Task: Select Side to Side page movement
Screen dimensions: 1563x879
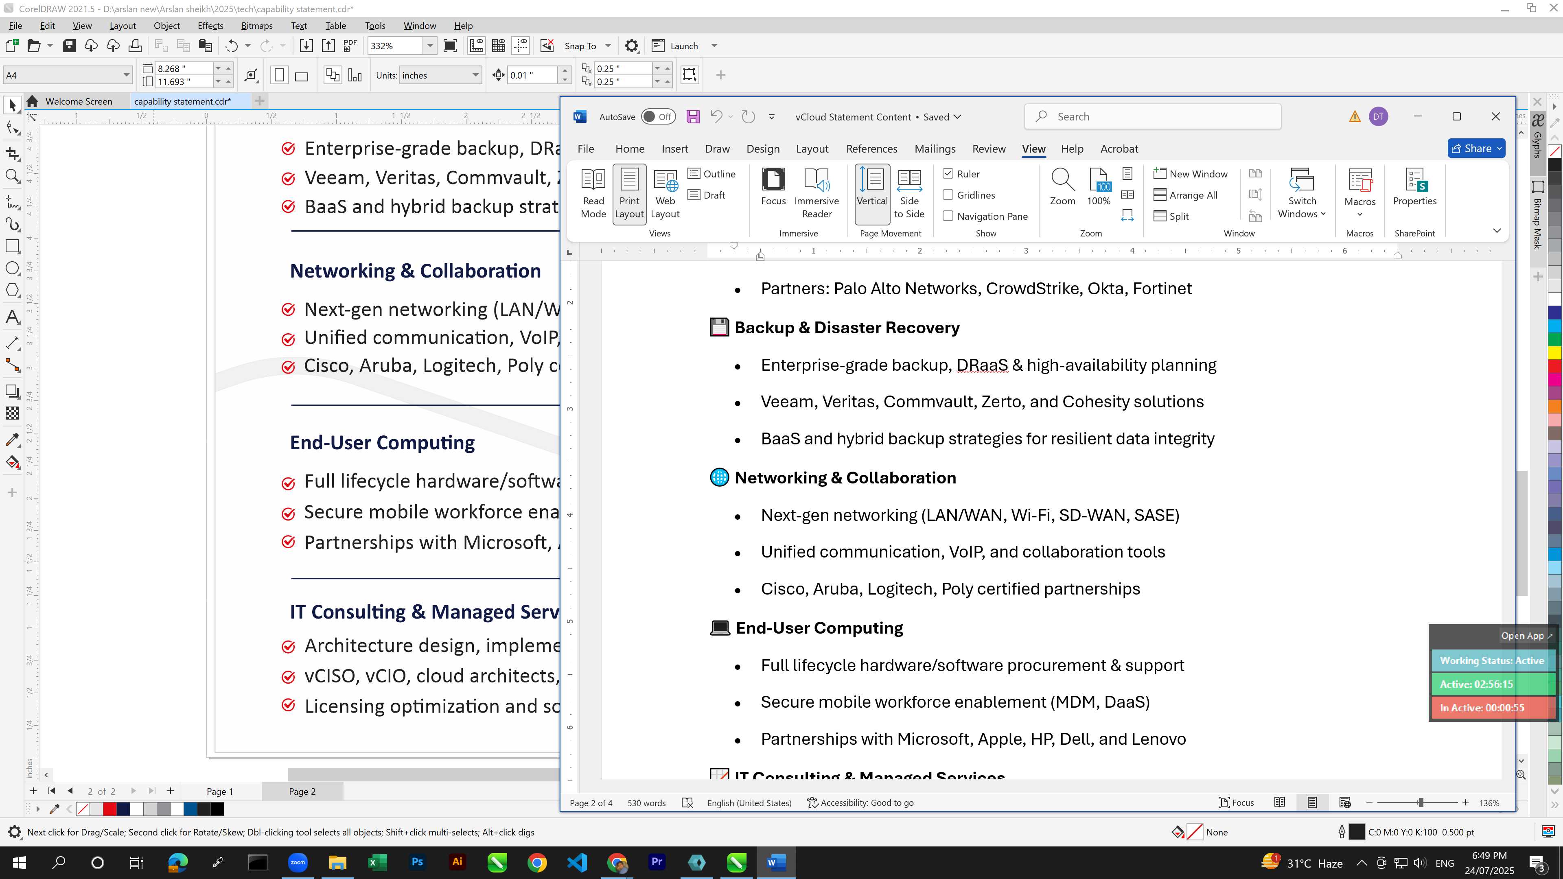Action: [909, 194]
